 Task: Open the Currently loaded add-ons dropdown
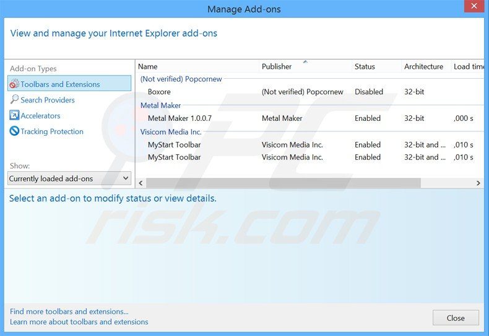(x=69, y=179)
